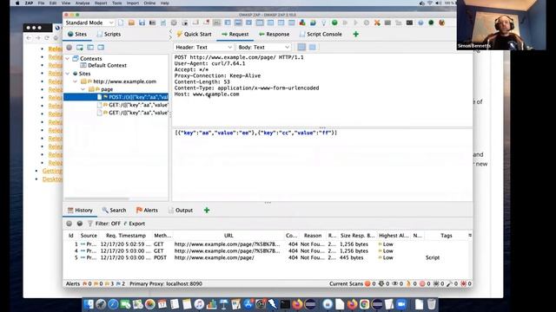Switch to the Scripts tab

tap(109, 35)
